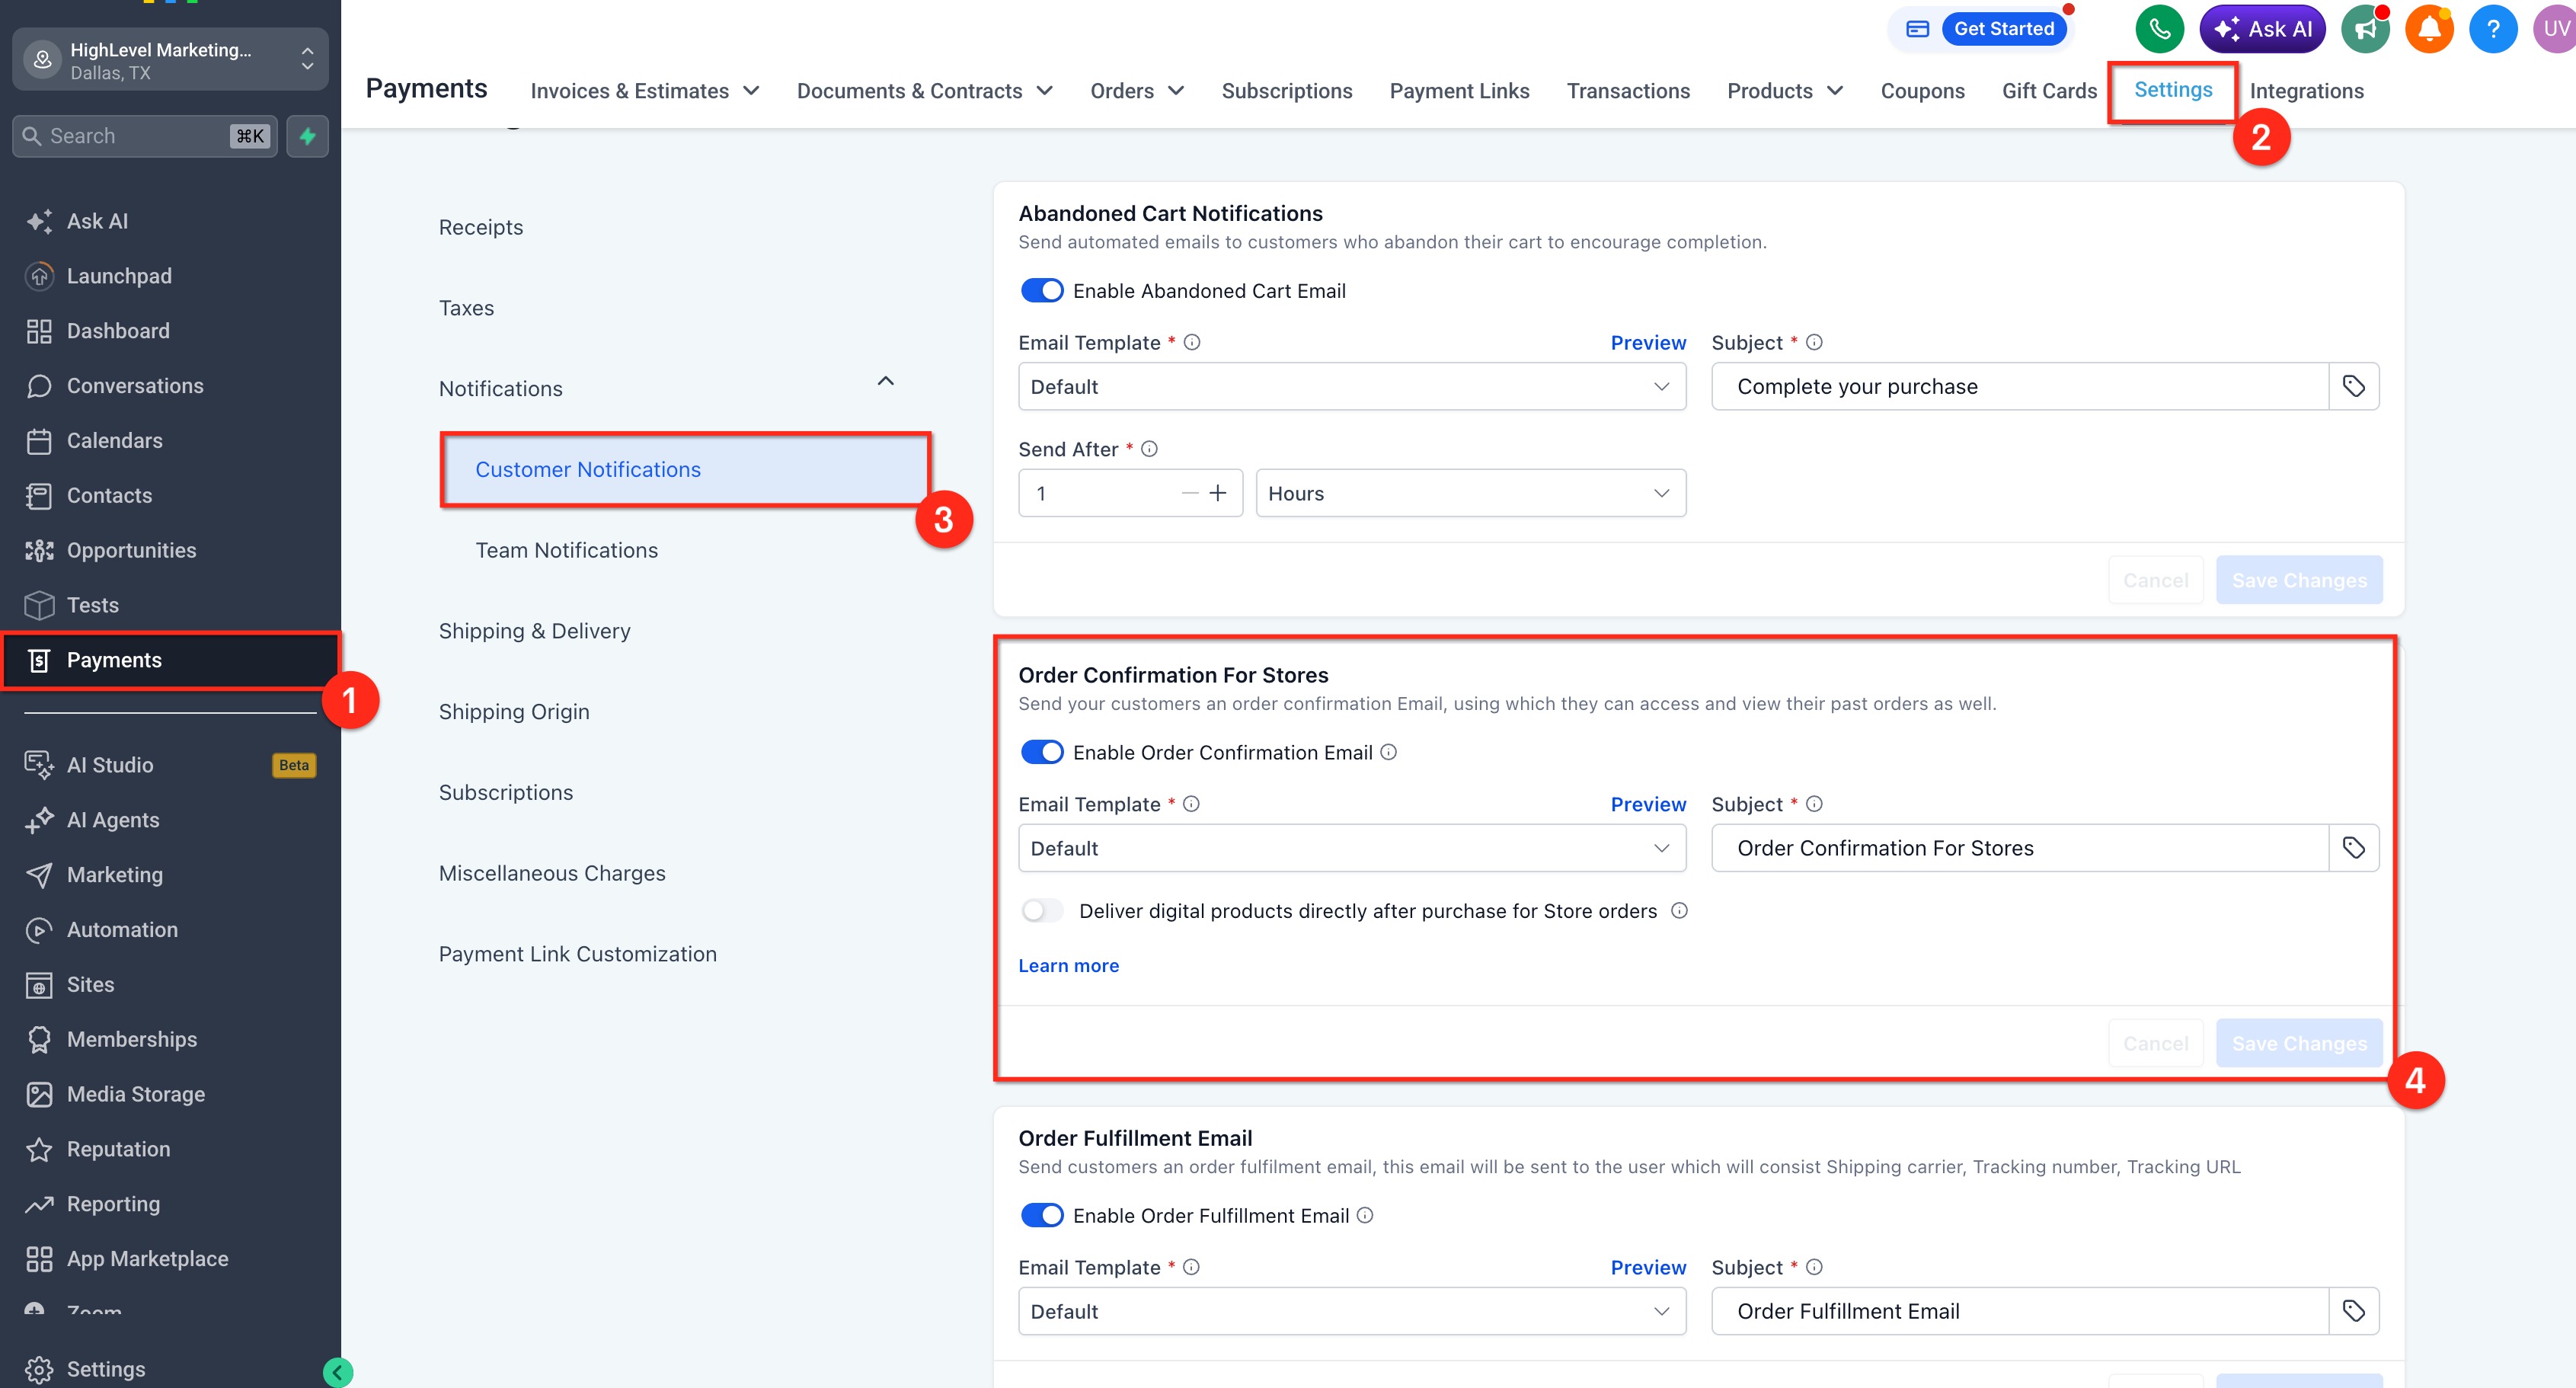
Task: Open the HighLevel Marketing account switcher
Action: (170, 60)
